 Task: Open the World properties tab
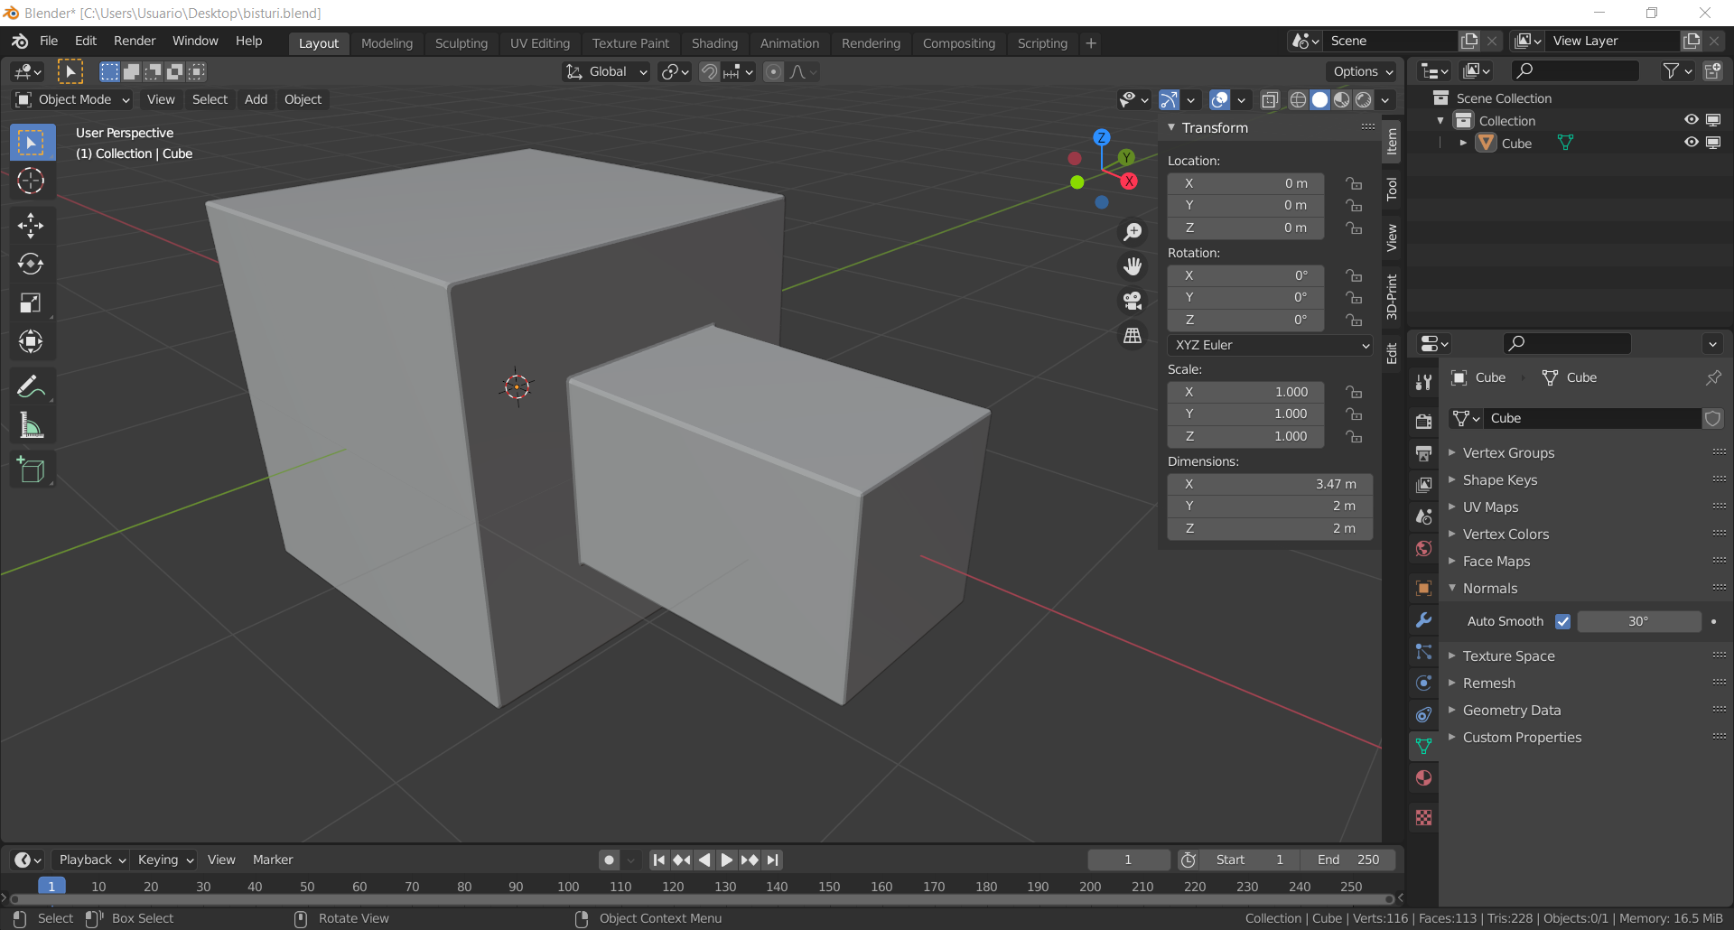click(1423, 548)
